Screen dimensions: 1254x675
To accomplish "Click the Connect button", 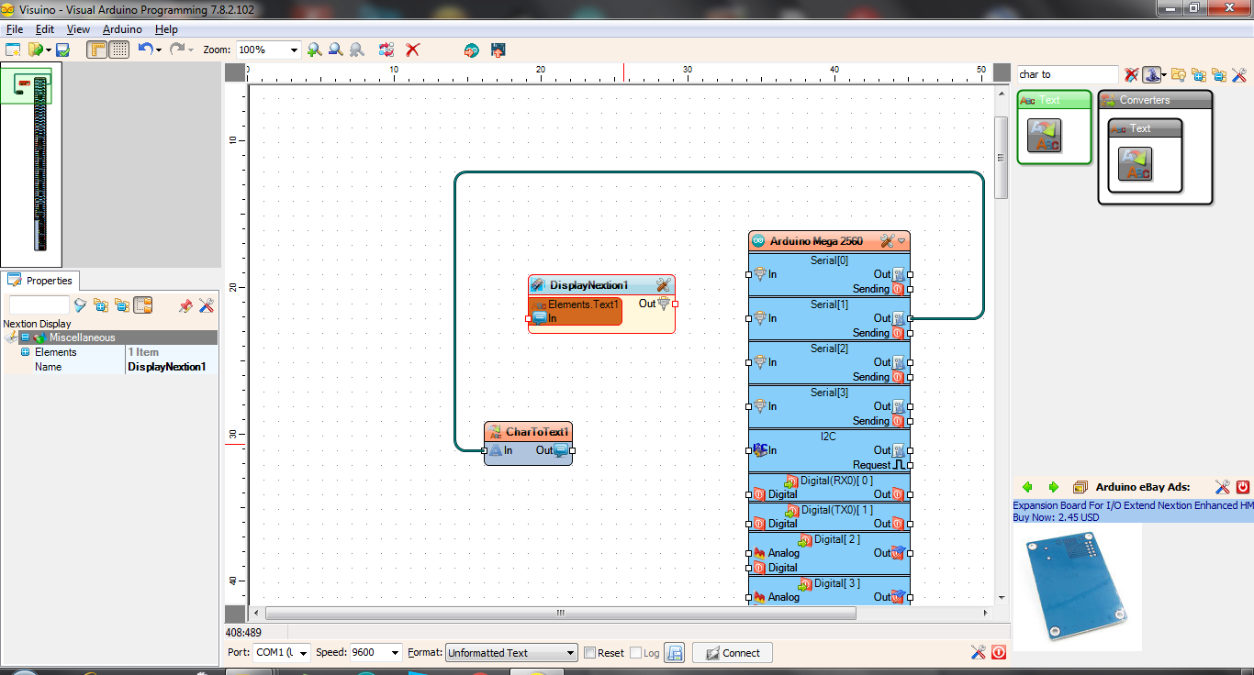I will point(732,653).
